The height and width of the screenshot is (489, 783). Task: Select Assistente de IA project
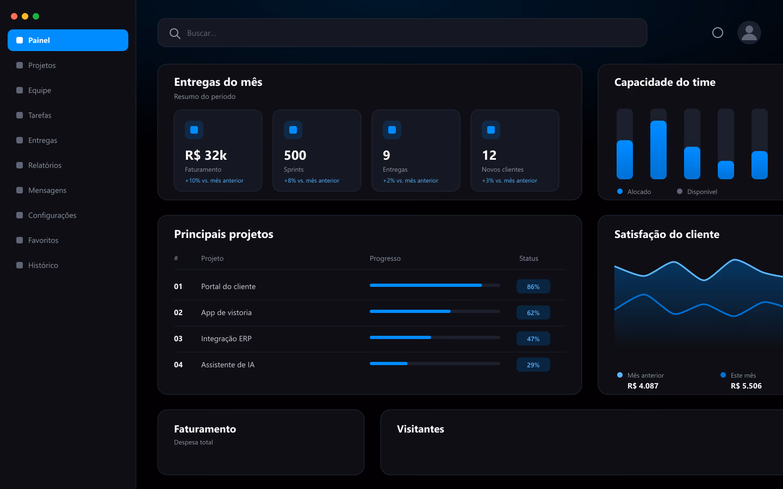click(x=370, y=365)
